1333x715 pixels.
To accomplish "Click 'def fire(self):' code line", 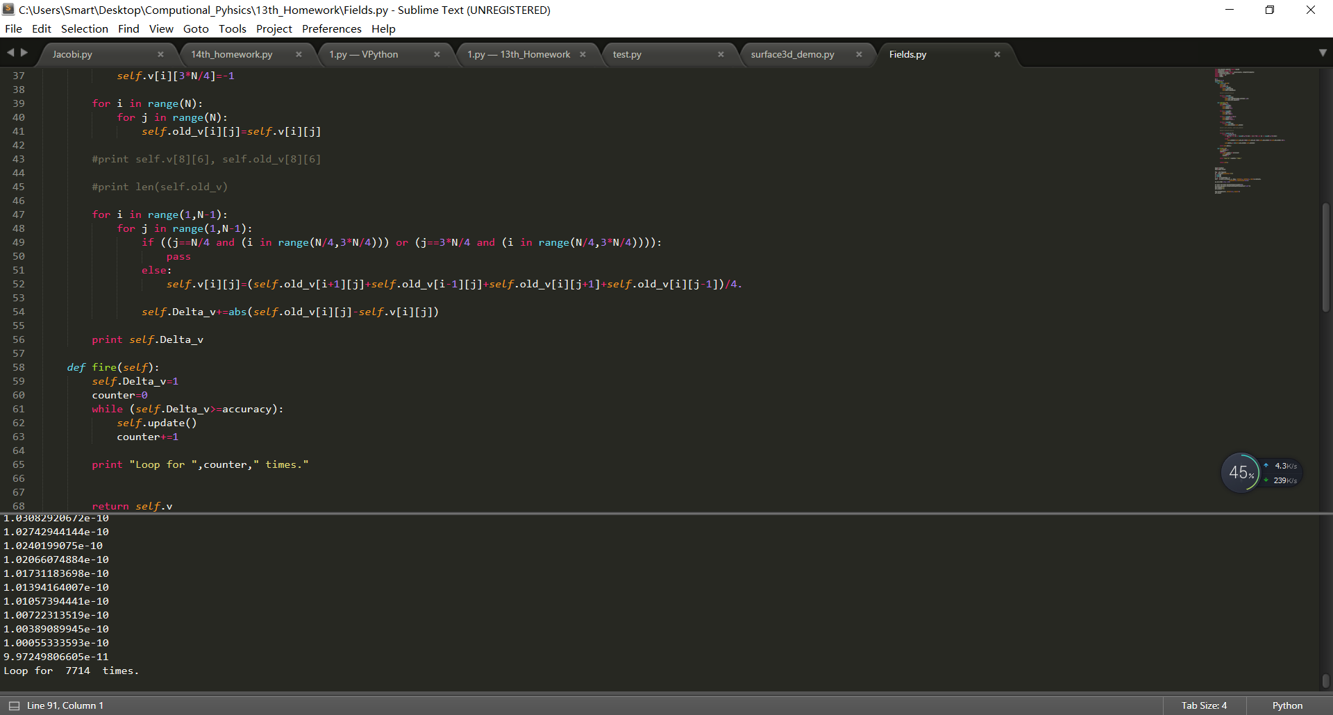I will pyautogui.click(x=113, y=367).
